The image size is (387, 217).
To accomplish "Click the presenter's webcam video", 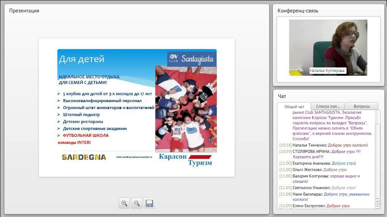I will (x=328, y=47).
